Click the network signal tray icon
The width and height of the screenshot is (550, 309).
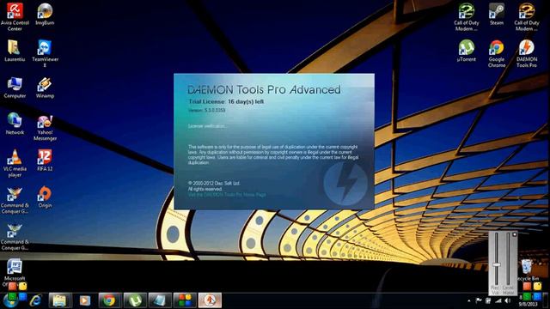pos(498,300)
